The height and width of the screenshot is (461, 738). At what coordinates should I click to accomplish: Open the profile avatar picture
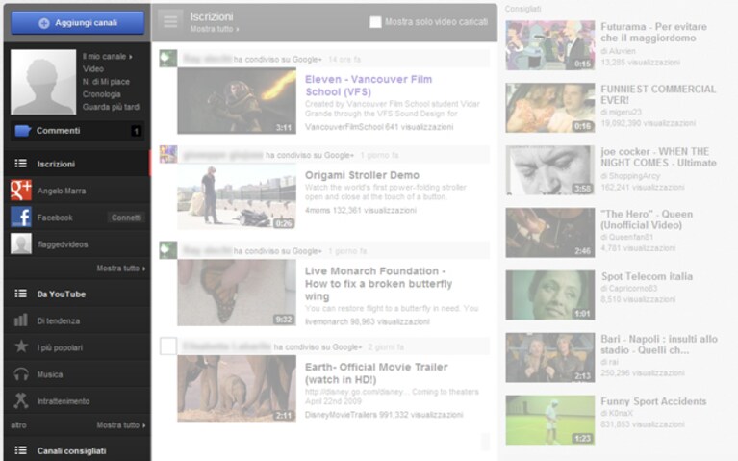43,82
